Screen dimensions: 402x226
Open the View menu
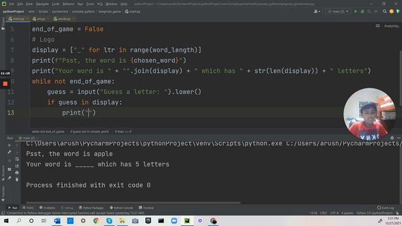[30, 4]
